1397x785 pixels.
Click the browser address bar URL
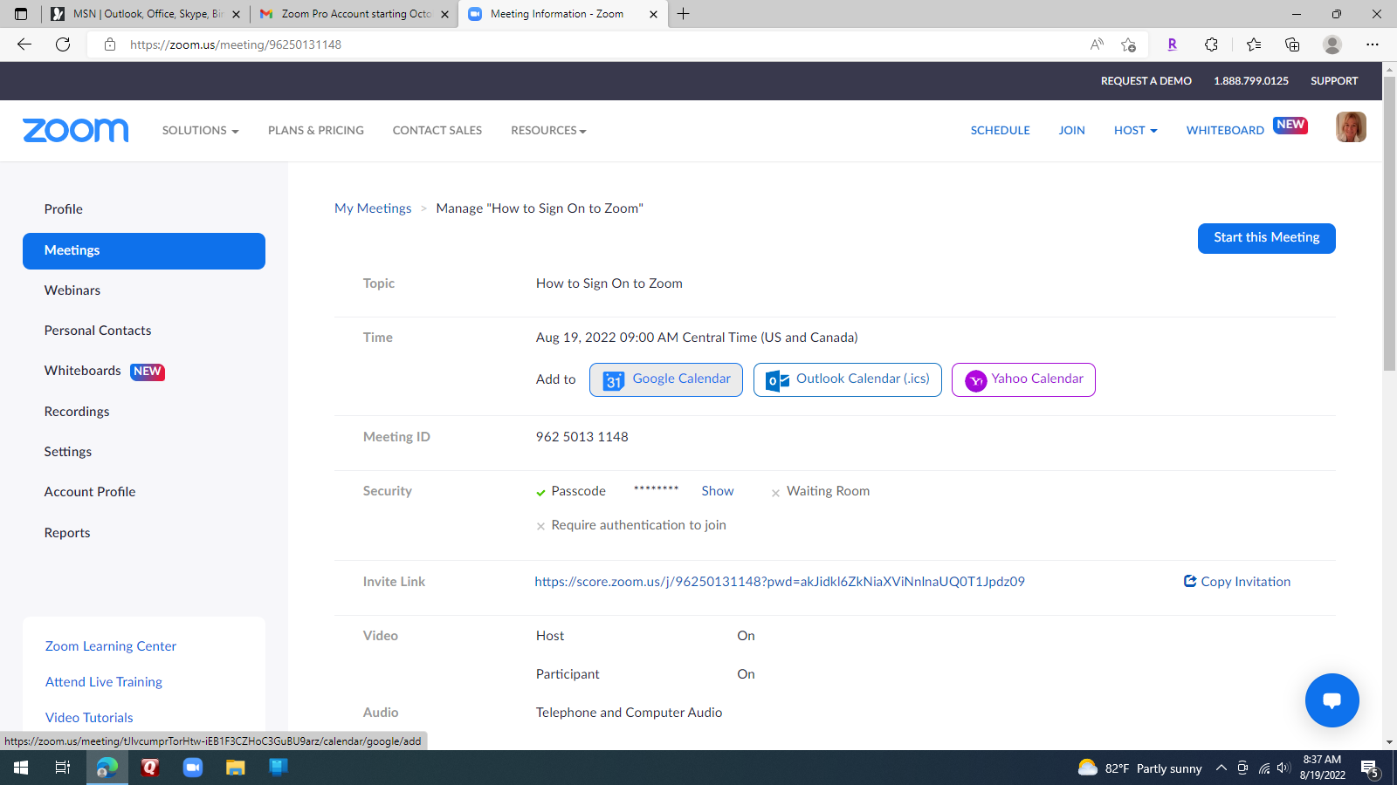pos(236,44)
